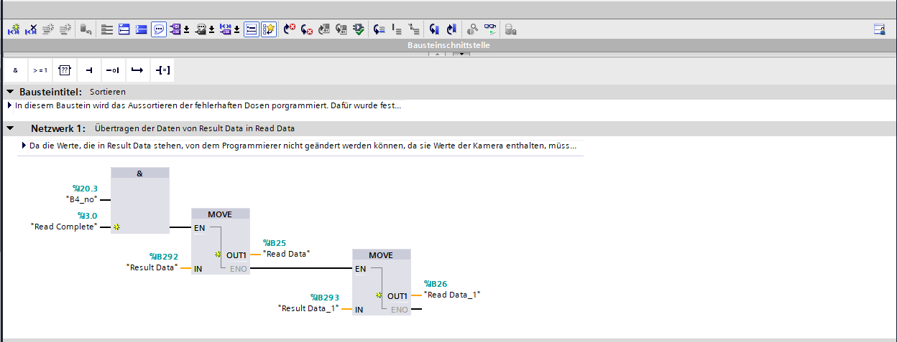
Task: Click the "Read Data_1" output operand
Action: click(x=452, y=294)
